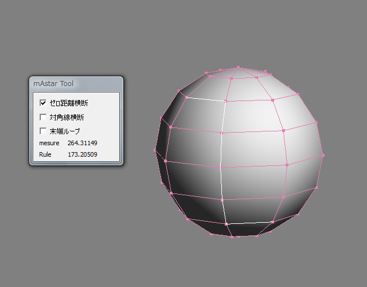Enable the 対角線横断 checkbox
The image size is (367, 287).
click(43, 117)
